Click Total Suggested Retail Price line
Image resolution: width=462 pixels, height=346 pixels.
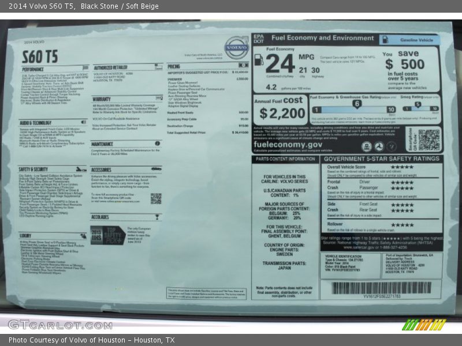click(208, 133)
